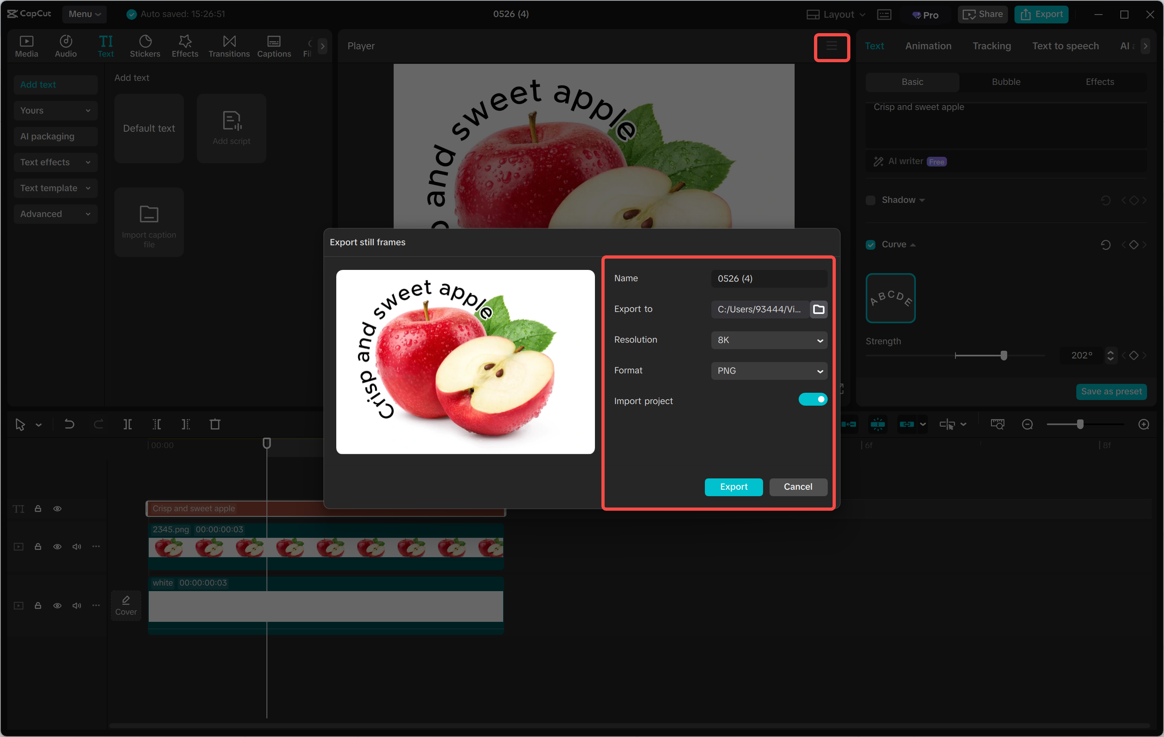1164x737 pixels.
Task: Switch to the Animation tab
Action: pos(928,45)
